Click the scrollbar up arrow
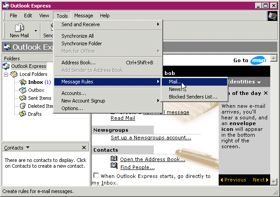The height and width of the screenshot is (197, 280). pyautogui.click(x=274, y=58)
